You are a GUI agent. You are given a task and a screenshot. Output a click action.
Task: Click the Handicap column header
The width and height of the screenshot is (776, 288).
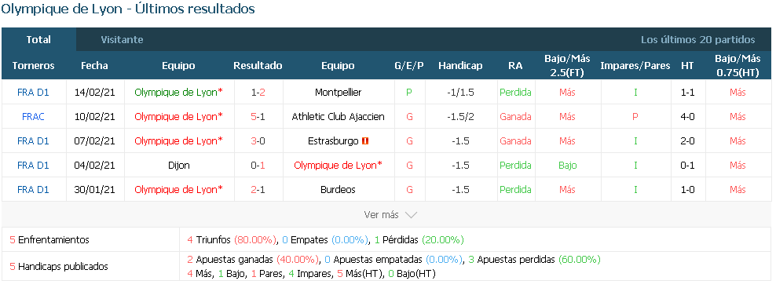point(460,65)
